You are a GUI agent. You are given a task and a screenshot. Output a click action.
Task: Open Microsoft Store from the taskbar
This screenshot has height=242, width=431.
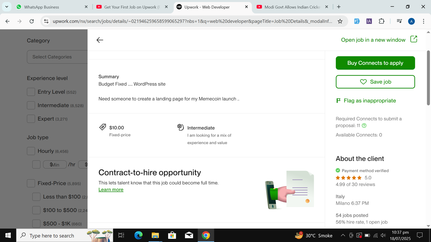click(x=172, y=236)
